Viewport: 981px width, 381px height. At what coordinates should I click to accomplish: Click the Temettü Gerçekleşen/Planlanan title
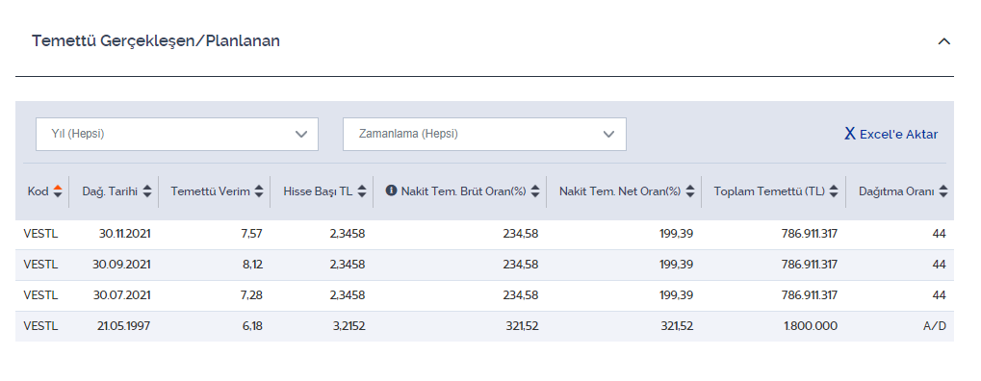(156, 41)
